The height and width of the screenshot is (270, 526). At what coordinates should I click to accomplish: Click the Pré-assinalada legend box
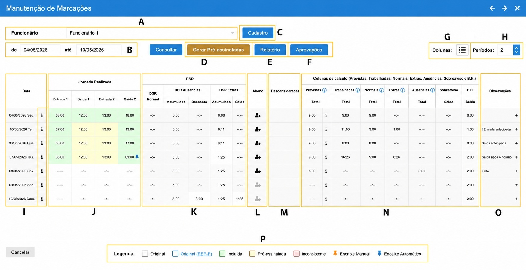252,254
